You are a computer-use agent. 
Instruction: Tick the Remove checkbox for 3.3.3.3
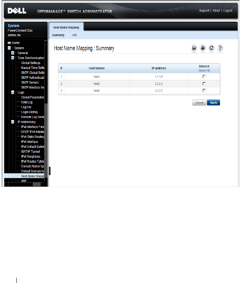tap(204, 90)
